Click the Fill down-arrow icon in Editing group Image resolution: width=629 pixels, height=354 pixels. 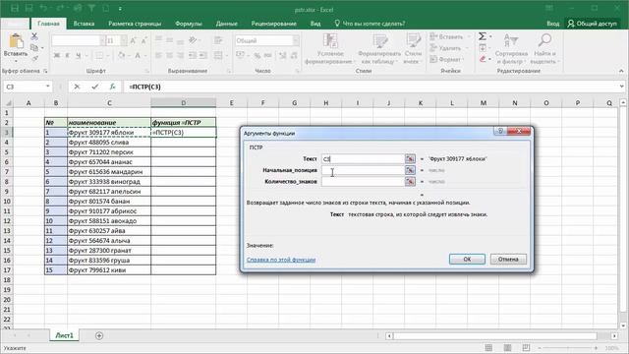pos(483,48)
